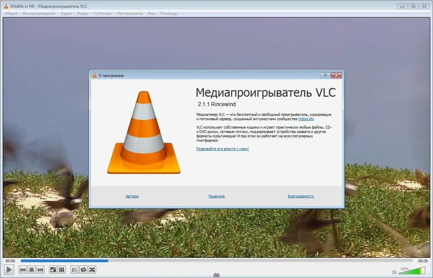Open the VideoLAN community link
Screen dimensions: 433x278
(306, 119)
